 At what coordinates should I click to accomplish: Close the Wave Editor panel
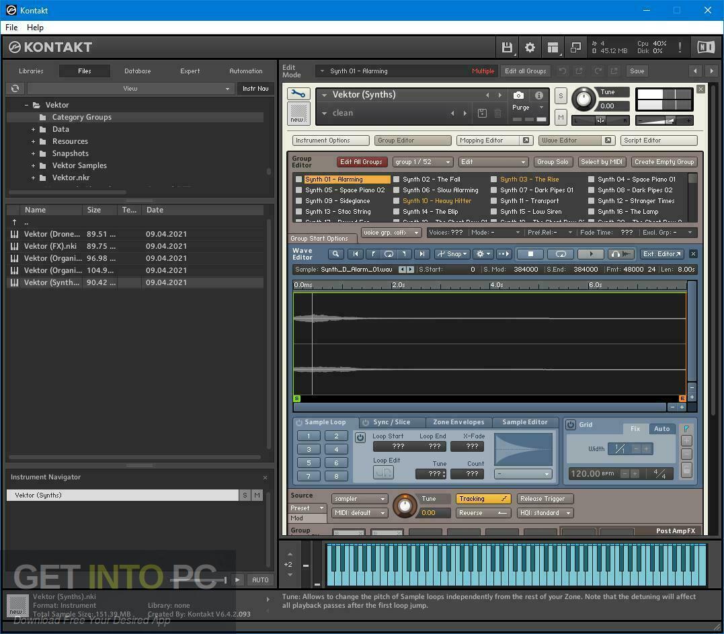click(x=692, y=253)
